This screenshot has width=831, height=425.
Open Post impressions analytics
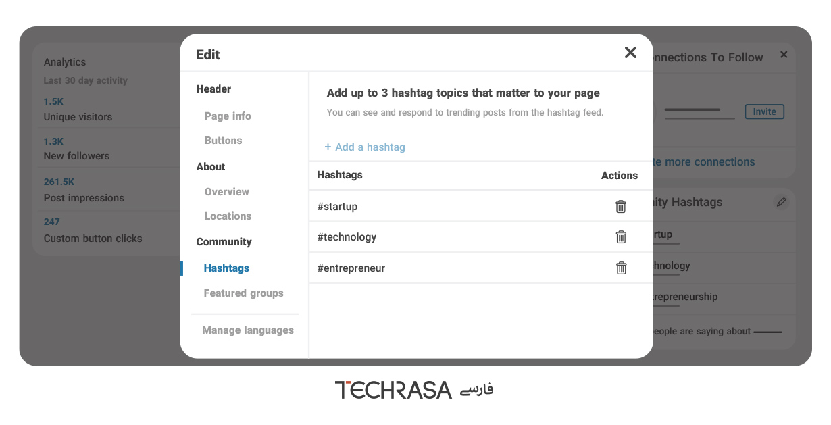coord(84,198)
